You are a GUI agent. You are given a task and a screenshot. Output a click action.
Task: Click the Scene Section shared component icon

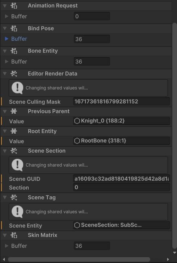click(x=14, y=151)
